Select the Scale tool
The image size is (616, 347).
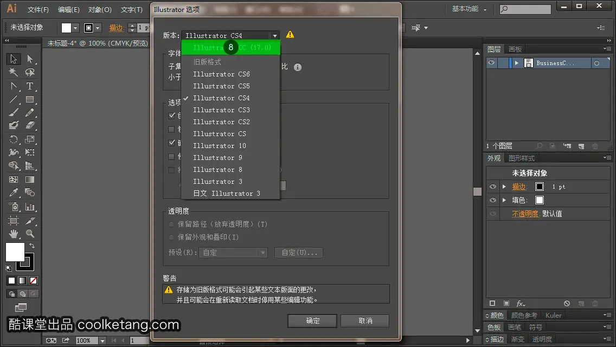30,139
